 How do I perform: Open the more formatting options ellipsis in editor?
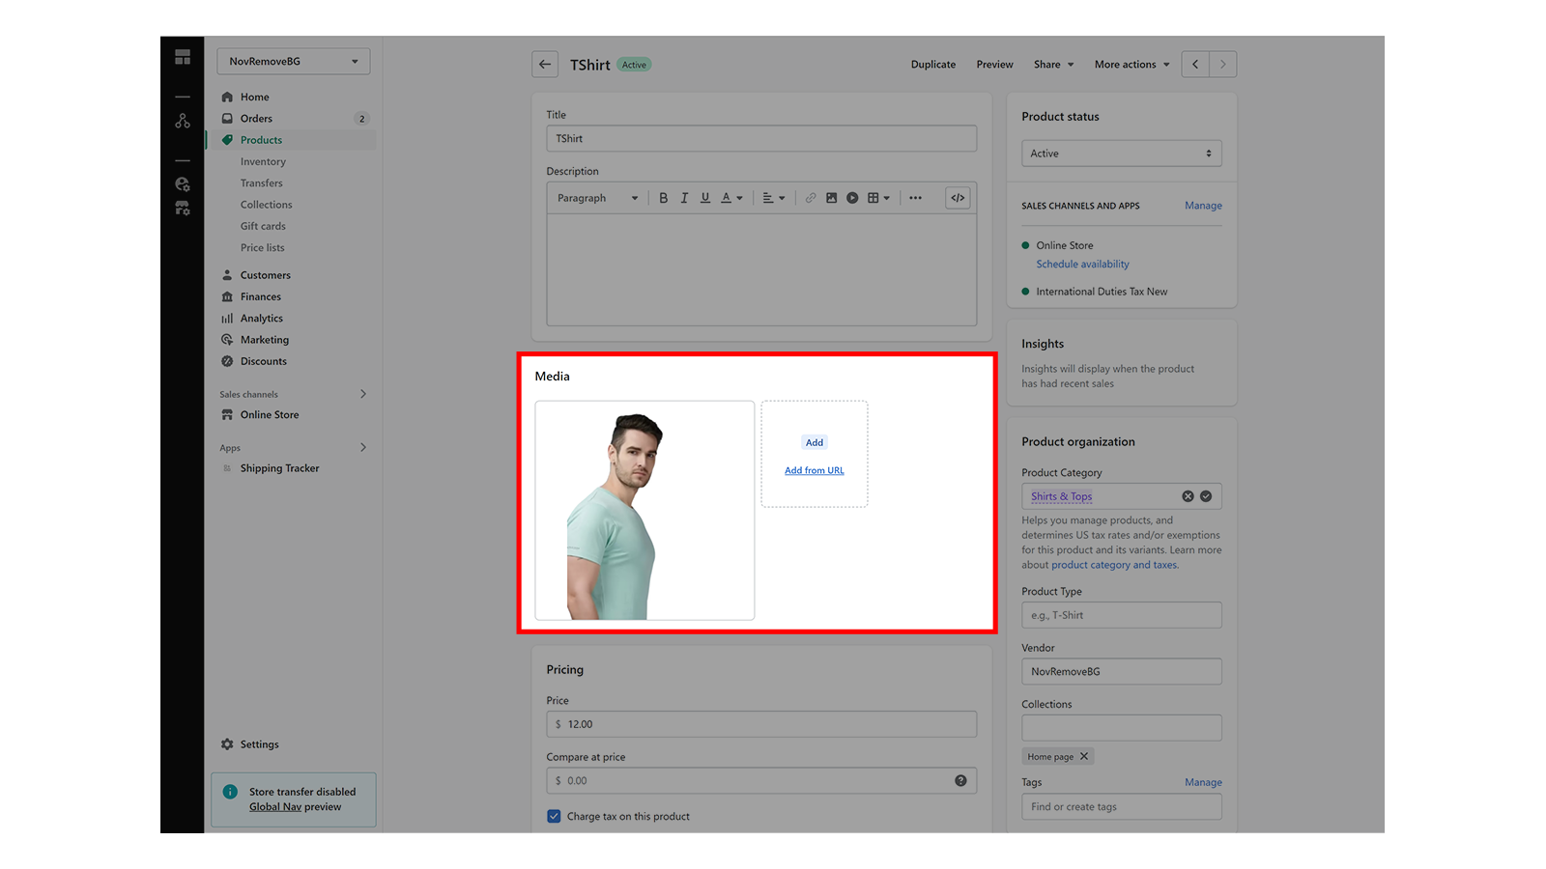click(x=915, y=197)
